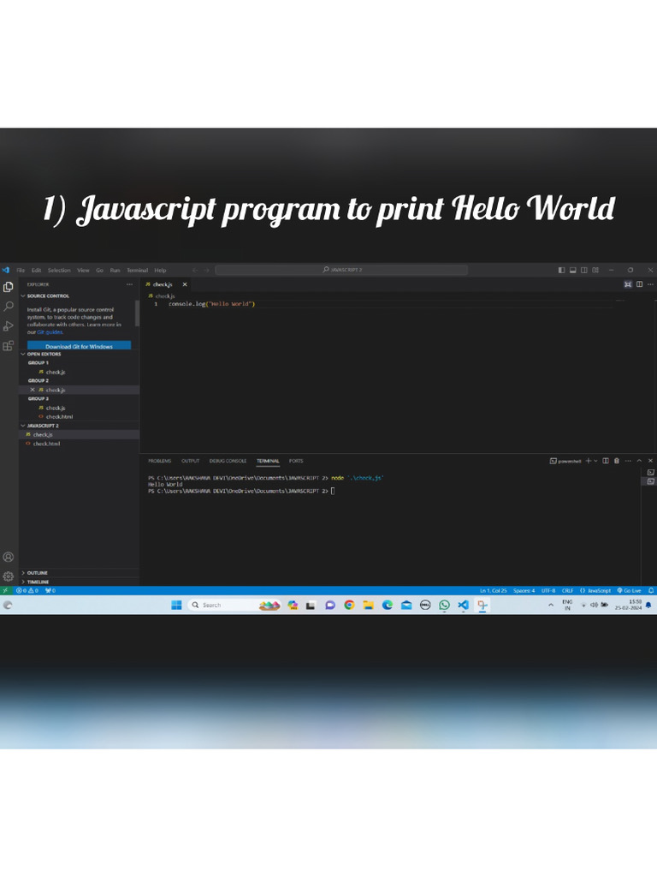Open the Extensions view

coord(9,345)
